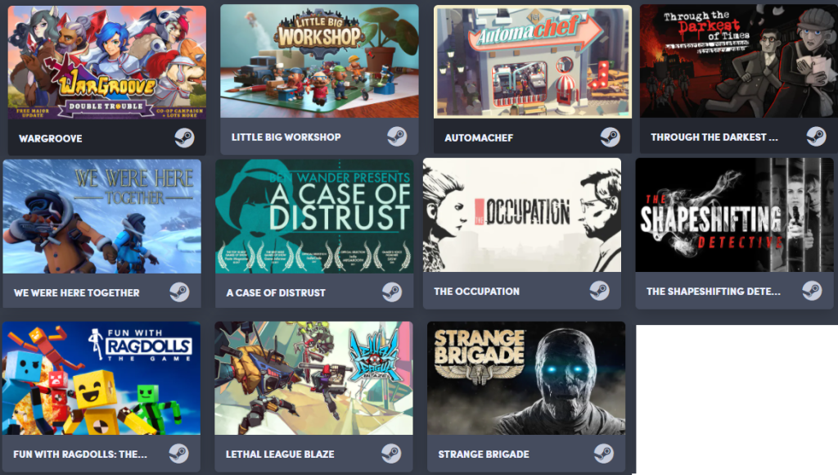This screenshot has height=475, width=838.
Task: Click Steam icon next to Through the Darkest
Action: (x=816, y=137)
